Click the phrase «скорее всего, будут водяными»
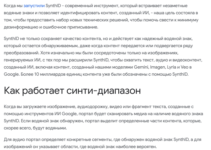The height and width of the screenshot is (150, 211). (x=35, y=128)
